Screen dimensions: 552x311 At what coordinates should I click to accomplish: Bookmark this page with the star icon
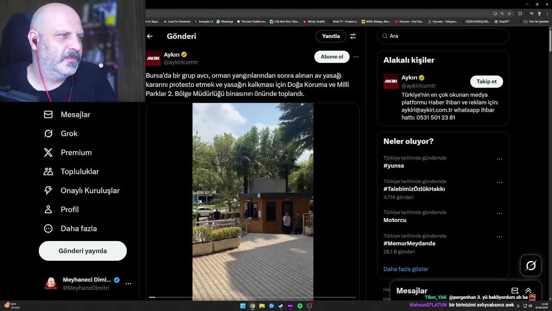509,13
